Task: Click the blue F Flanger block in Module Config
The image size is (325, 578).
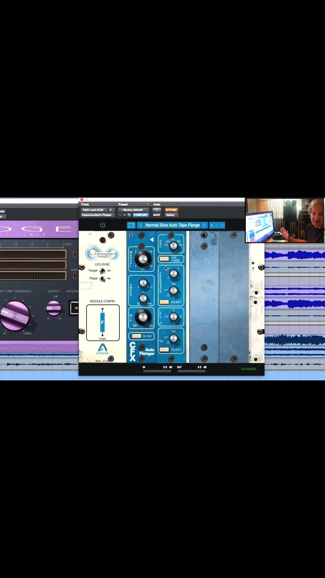Action: tap(102, 322)
